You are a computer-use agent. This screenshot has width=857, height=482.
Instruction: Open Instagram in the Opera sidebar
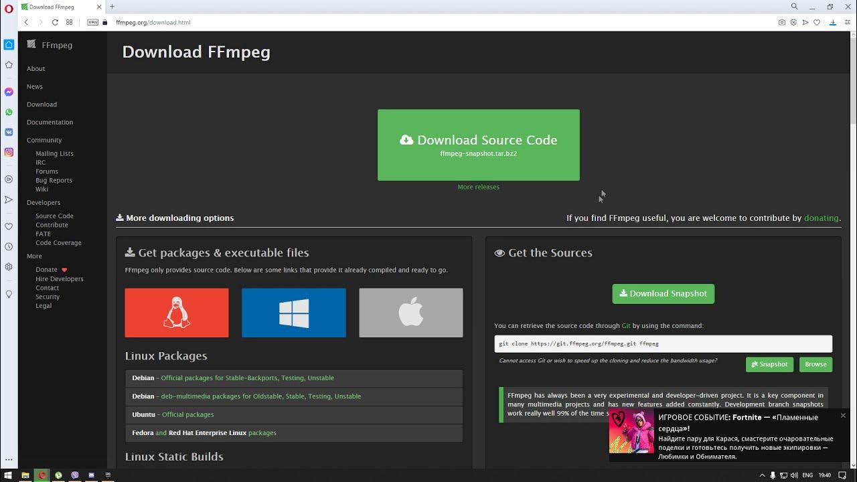pos(9,153)
